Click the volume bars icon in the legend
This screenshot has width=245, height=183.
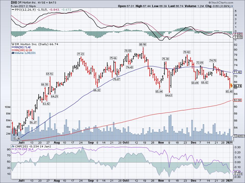(x=13, y=53)
